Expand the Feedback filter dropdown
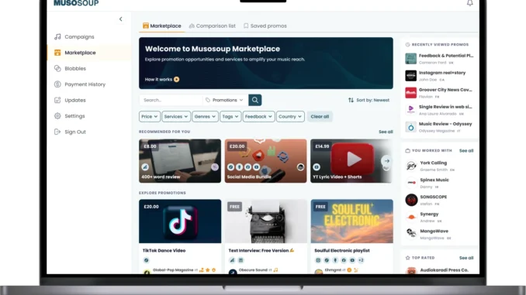The image size is (526, 295). click(x=258, y=116)
